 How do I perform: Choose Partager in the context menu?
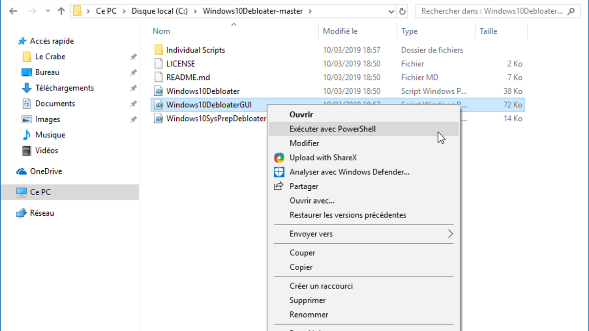364,186
